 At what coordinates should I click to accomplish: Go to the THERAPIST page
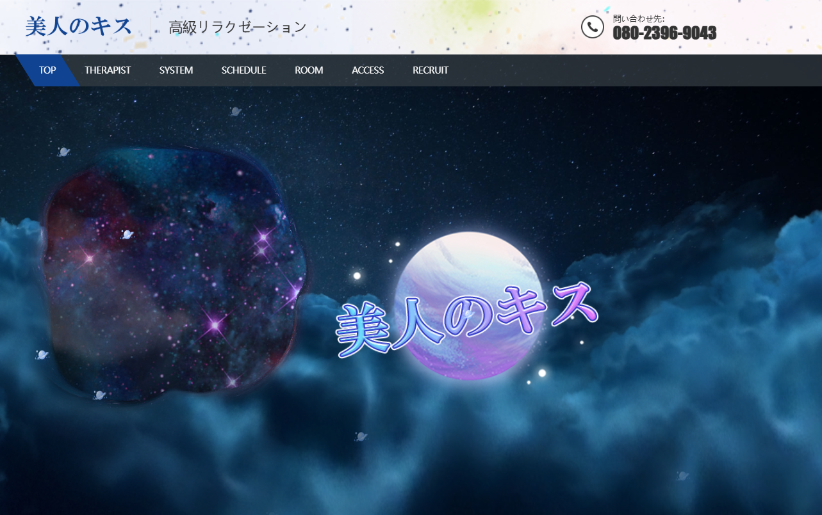click(x=108, y=70)
